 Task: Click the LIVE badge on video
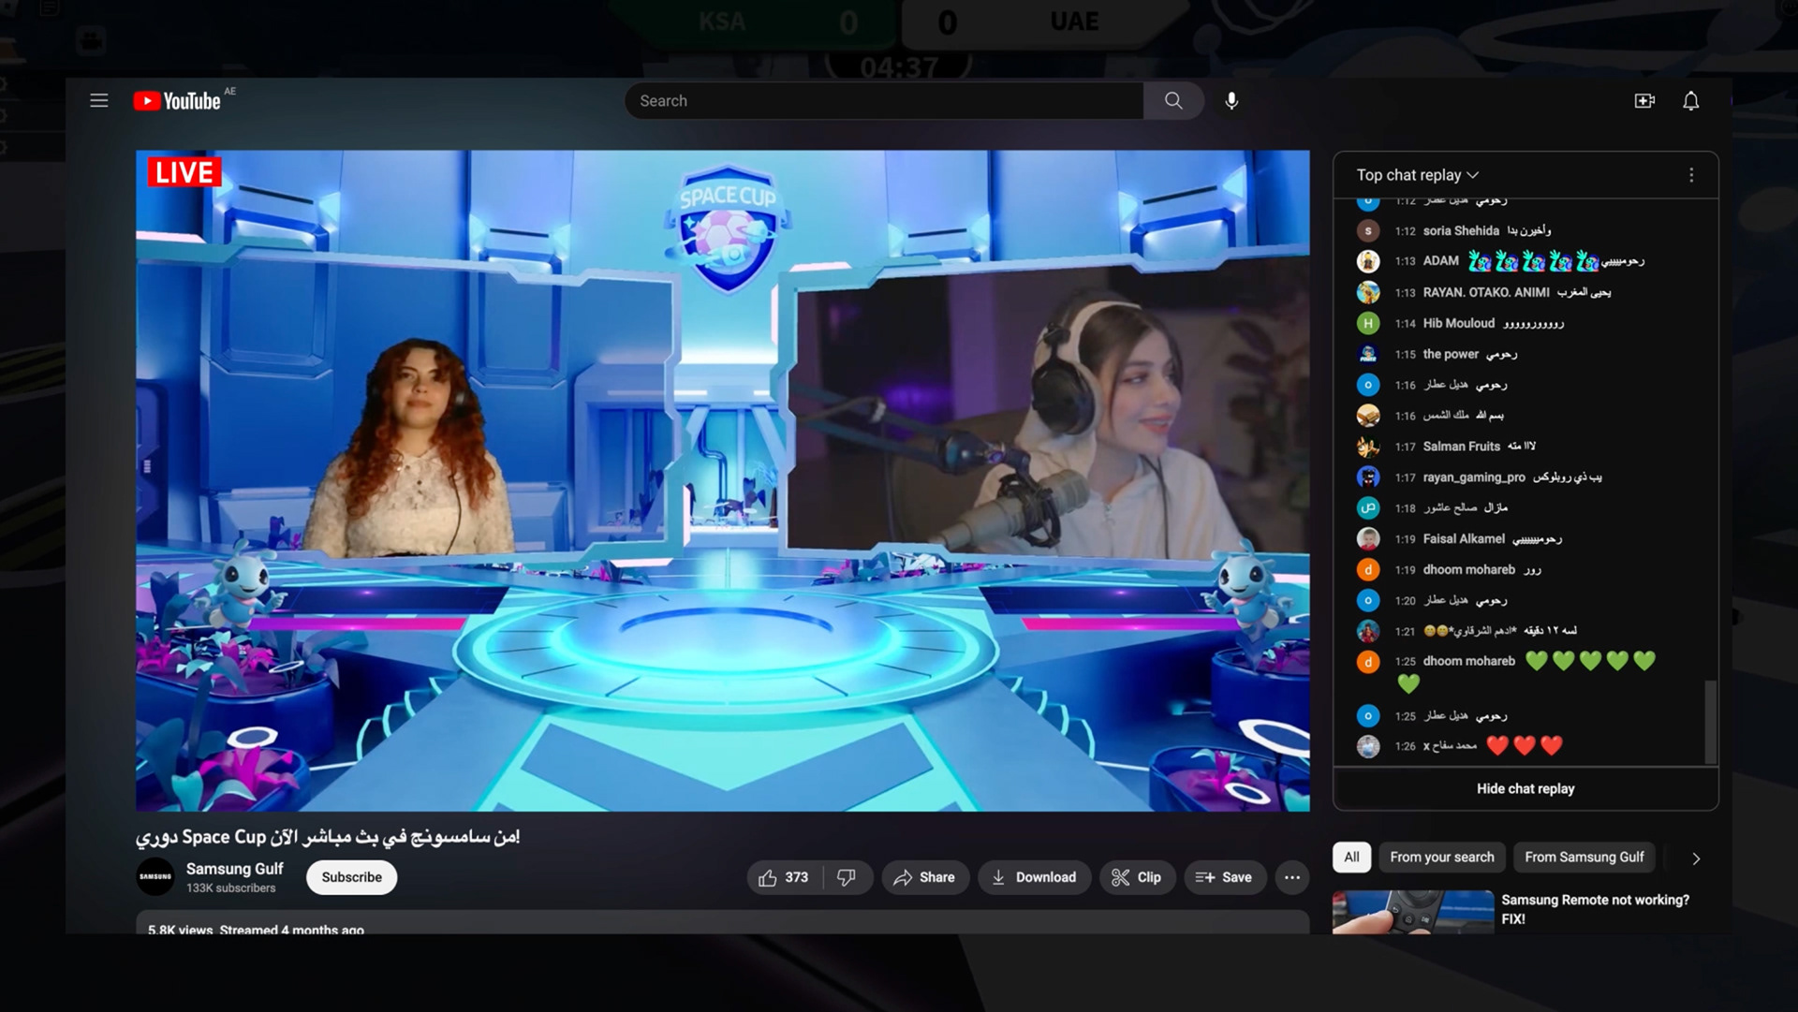click(184, 172)
